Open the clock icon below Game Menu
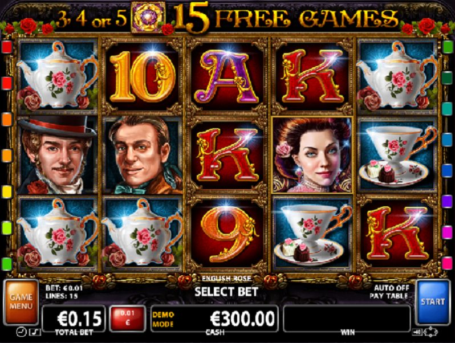Viewport: 455px width, 343px height. click(x=21, y=332)
